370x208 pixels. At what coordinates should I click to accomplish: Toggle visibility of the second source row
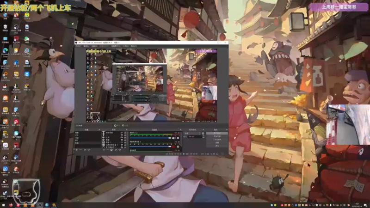(x=122, y=135)
